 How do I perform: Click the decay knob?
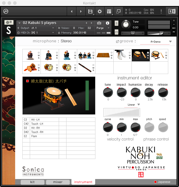[149, 92]
